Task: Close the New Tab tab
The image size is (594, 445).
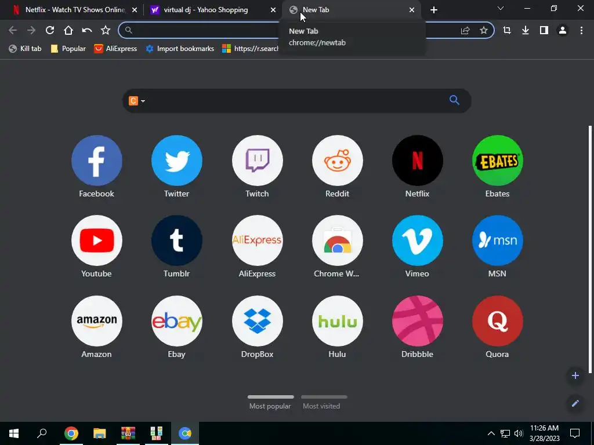Action: (412, 10)
